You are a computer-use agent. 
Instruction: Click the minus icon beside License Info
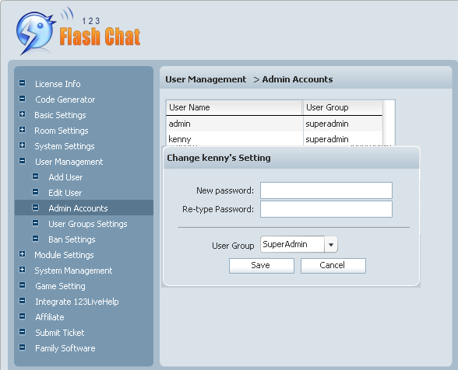click(x=22, y=83)
